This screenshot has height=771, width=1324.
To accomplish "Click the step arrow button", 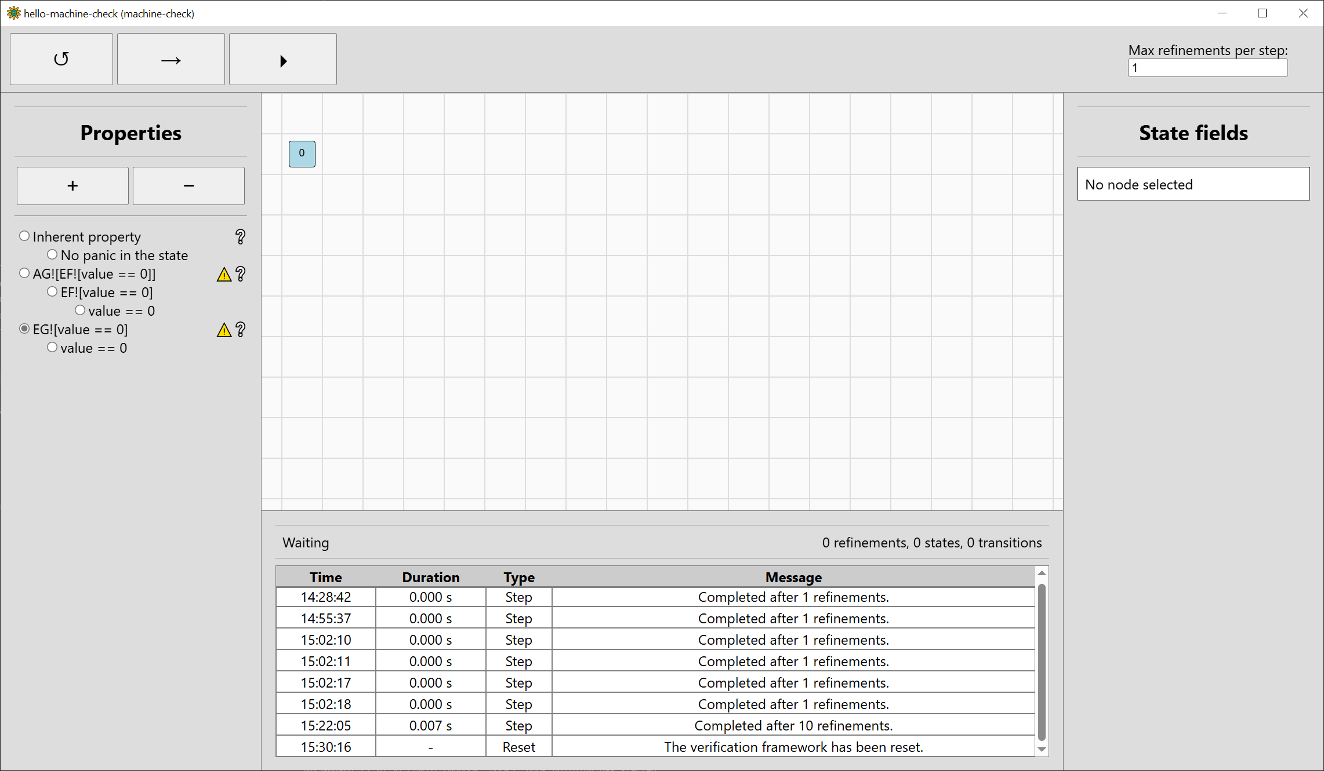I will pos(171,59).
